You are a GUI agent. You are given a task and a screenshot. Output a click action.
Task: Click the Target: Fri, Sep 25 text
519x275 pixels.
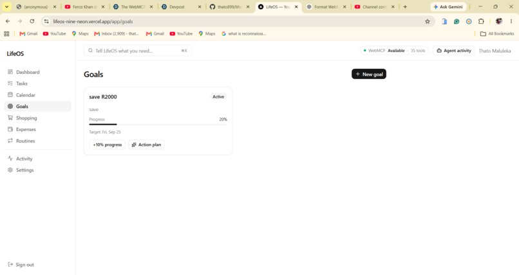(105, 132)
